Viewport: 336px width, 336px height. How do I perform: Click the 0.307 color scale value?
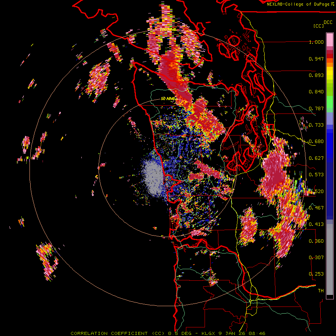click(x=316, y=258)
